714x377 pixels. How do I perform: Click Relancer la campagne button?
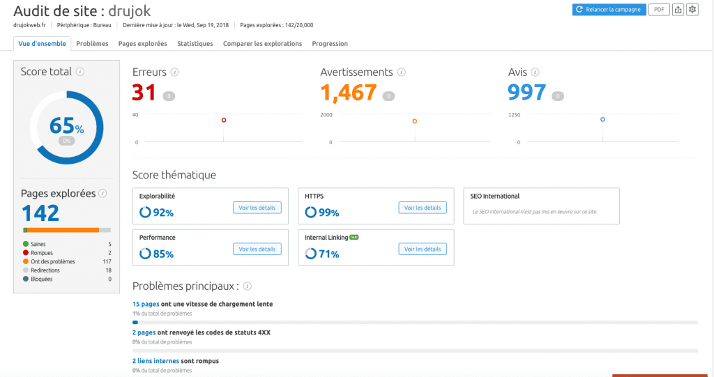(x=609, y=10)
